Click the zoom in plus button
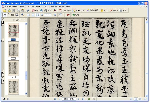Screen dimensions: 150x103 pyautogui.click(x=55, y=15)
